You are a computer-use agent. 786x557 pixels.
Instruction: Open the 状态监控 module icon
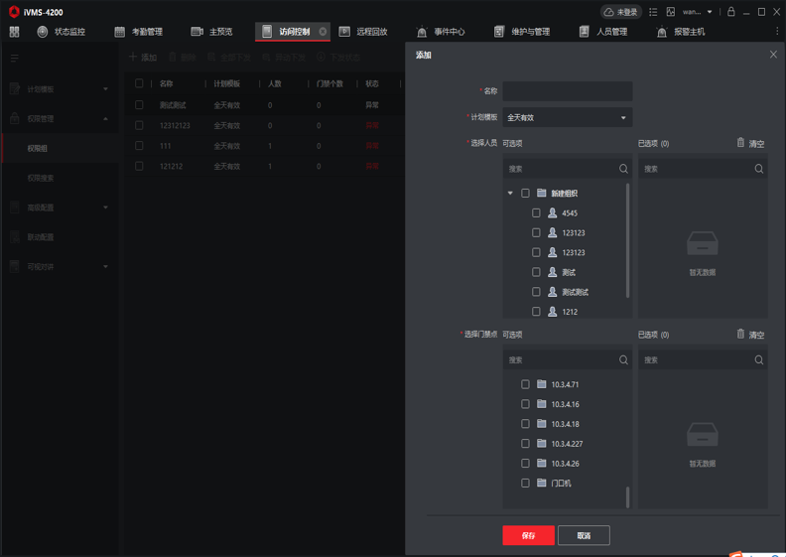43,32
